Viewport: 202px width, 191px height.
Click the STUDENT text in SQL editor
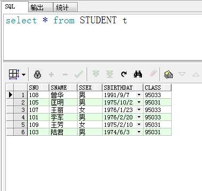98,20
